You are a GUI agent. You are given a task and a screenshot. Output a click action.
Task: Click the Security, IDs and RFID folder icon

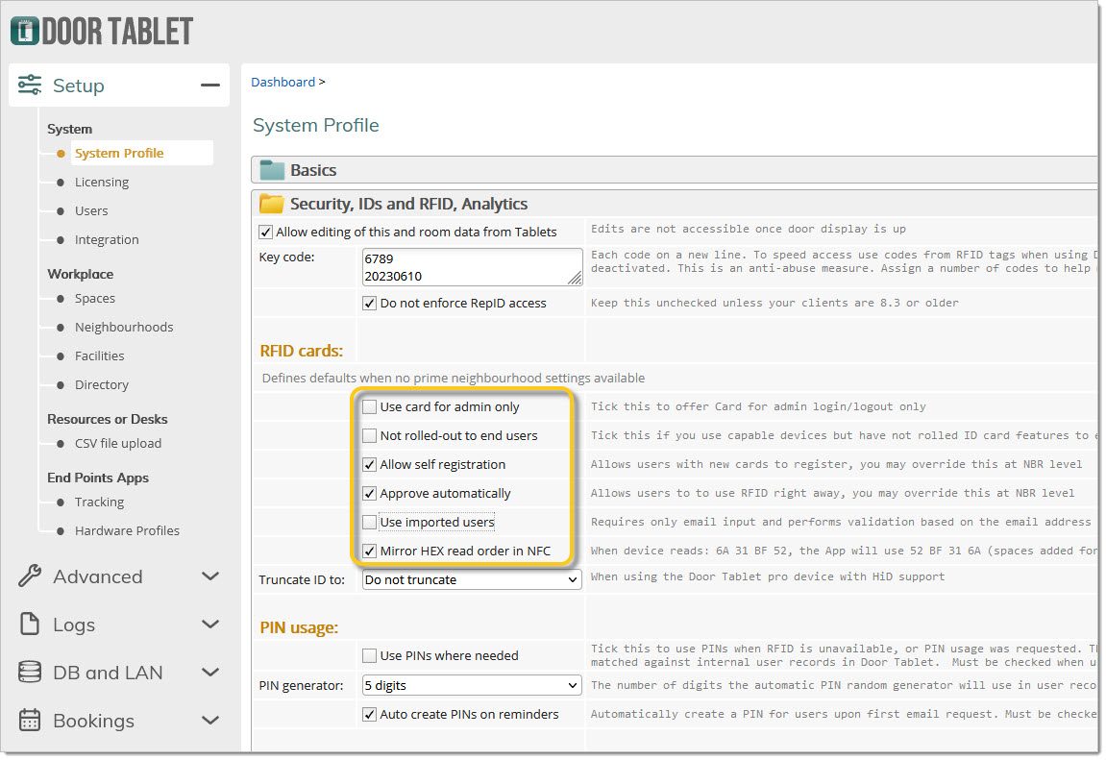(x=273, y=204)
